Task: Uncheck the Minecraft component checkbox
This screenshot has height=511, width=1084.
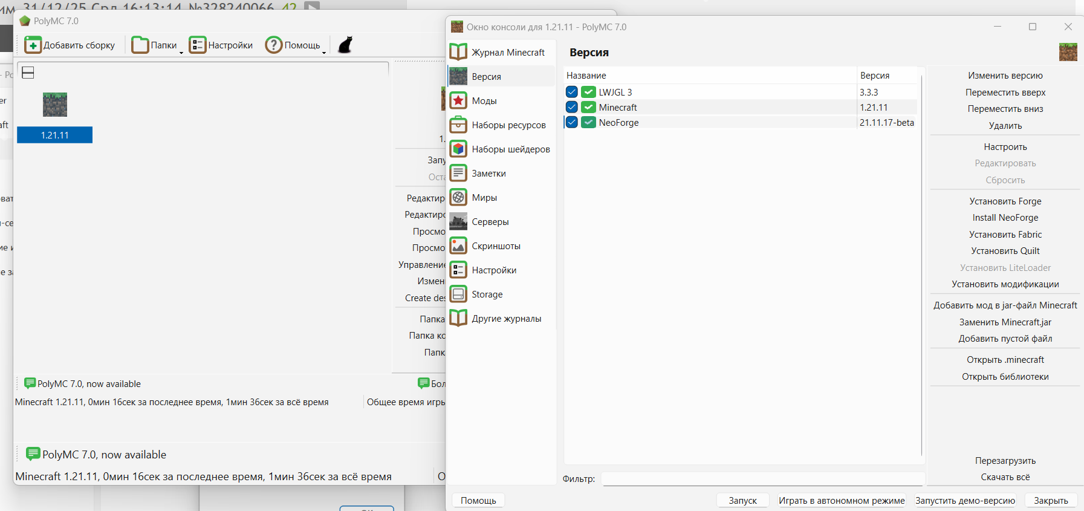Action: point(572,107)
